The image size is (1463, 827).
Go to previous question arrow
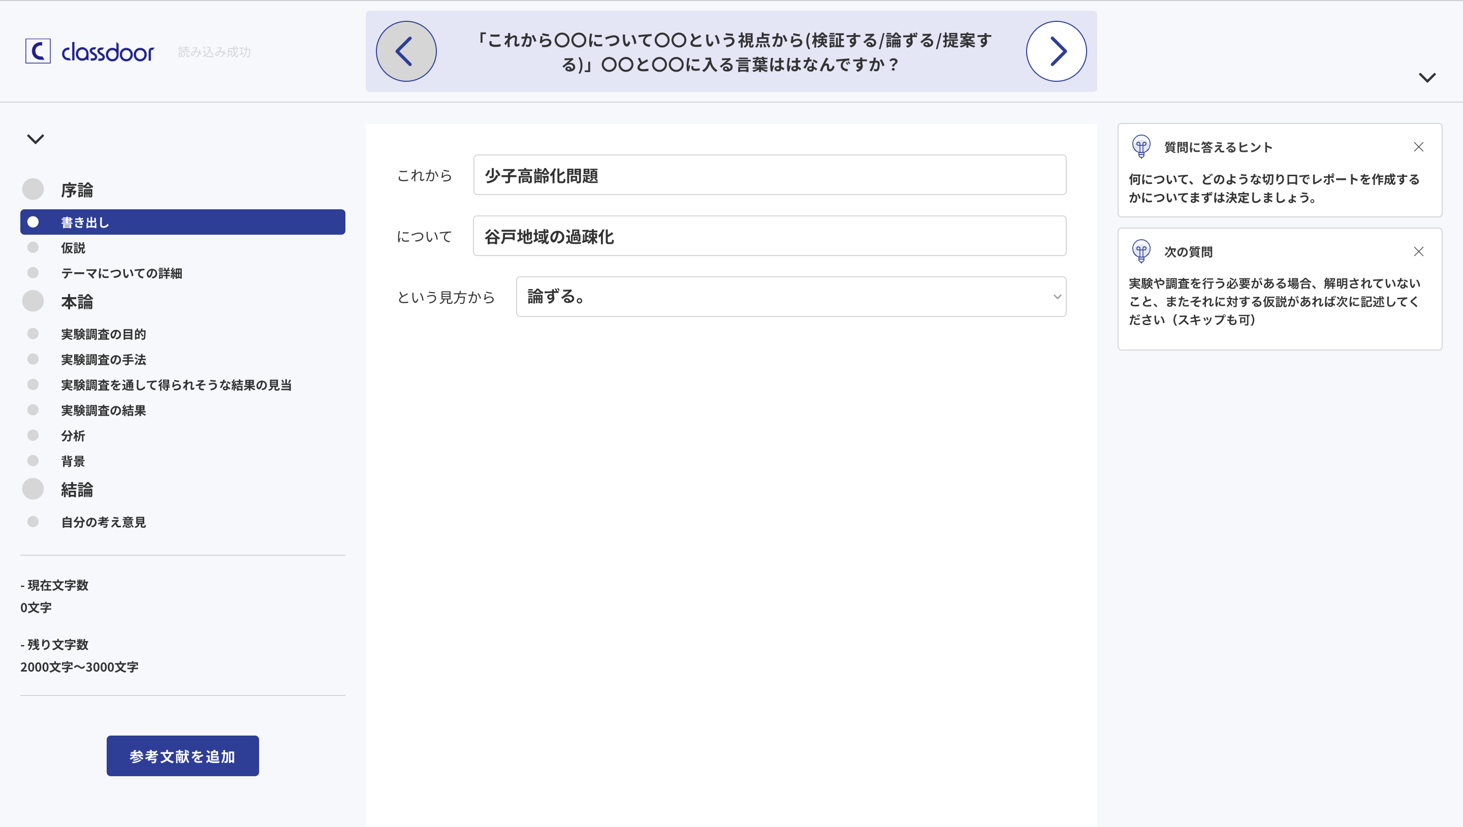point(406,51)
